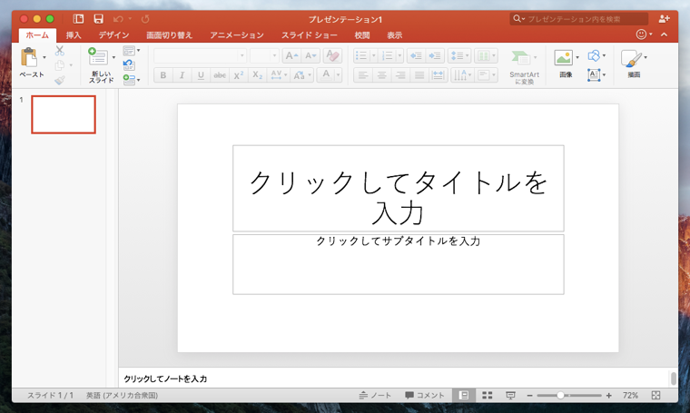Click the Convert to SmartArt icon

[x=521, y=57]
